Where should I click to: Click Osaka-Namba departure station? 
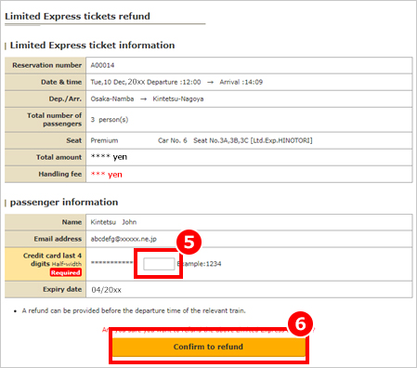point(112,99)
